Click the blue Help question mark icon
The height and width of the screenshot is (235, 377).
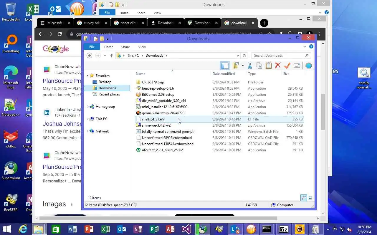pyautogui.click(x=311, y=47)
